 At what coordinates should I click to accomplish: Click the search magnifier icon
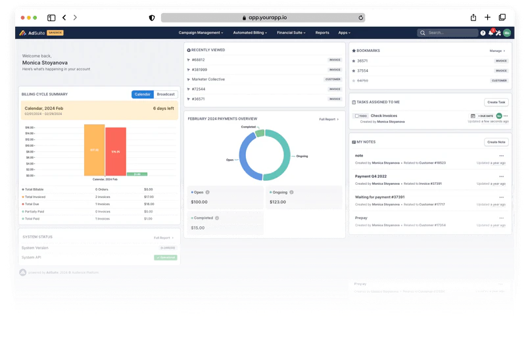click(x=422, y=33)
